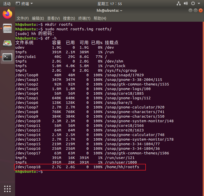Click the 活动 Activities button

tap(7, 4)
